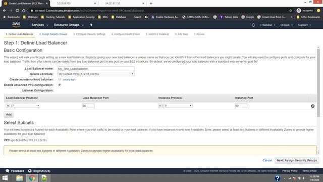Open a new browser tab
This screenshot has height=182, width=323.
(x=151, y=4)
